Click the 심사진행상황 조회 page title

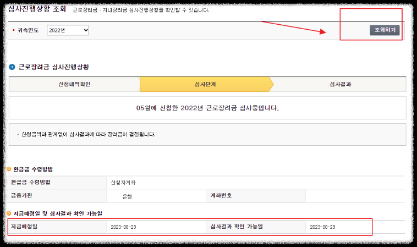37,9
